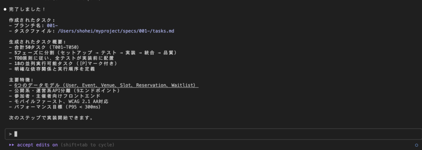
Task: Click the white bullet before 完了しました
Action: pyautogui.click(x=5, y=9)
